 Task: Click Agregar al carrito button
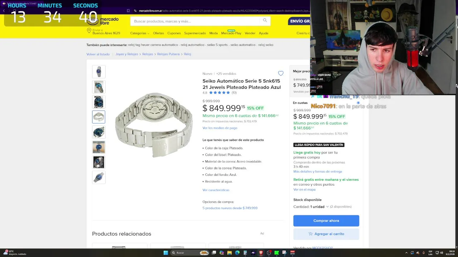click(326, 234)
